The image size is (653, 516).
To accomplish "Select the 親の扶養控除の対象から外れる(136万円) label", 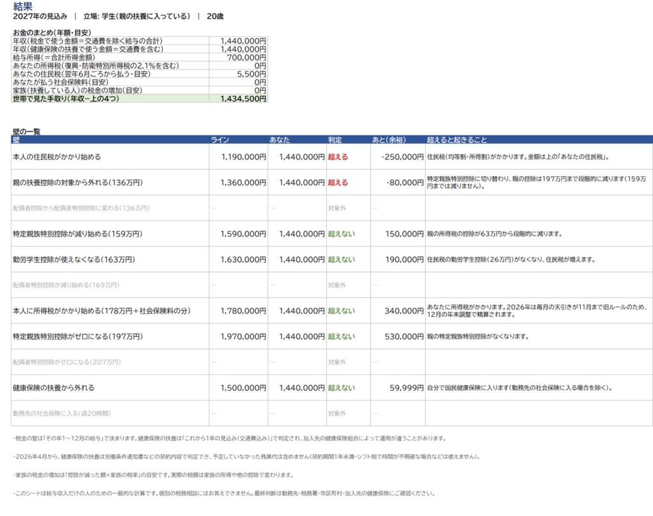I will 77,182.
